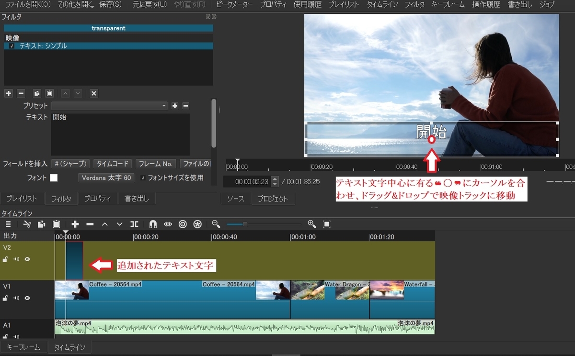Ripple delete with timeline minus icon
575x356 pixels.
coord(90,224)
